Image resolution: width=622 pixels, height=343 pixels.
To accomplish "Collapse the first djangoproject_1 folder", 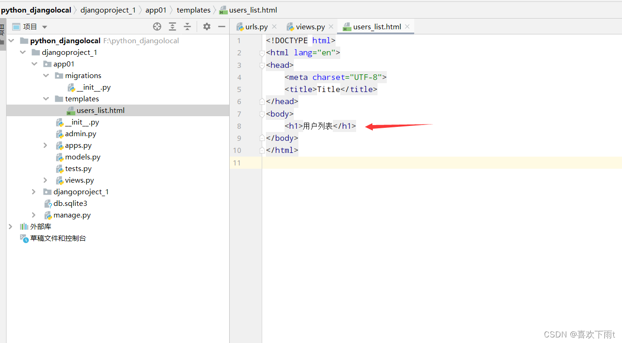I will click(x=22, y=53).
